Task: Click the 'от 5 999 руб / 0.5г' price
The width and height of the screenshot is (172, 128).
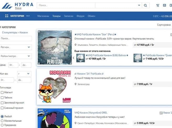Action: point(144,123)
